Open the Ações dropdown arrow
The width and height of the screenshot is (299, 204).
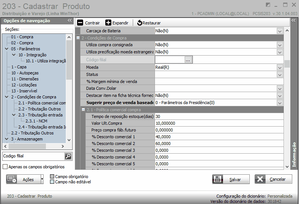(42, 179)
